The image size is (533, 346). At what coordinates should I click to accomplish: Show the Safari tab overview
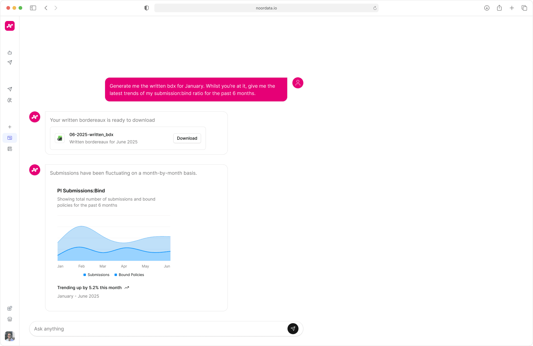524,8
